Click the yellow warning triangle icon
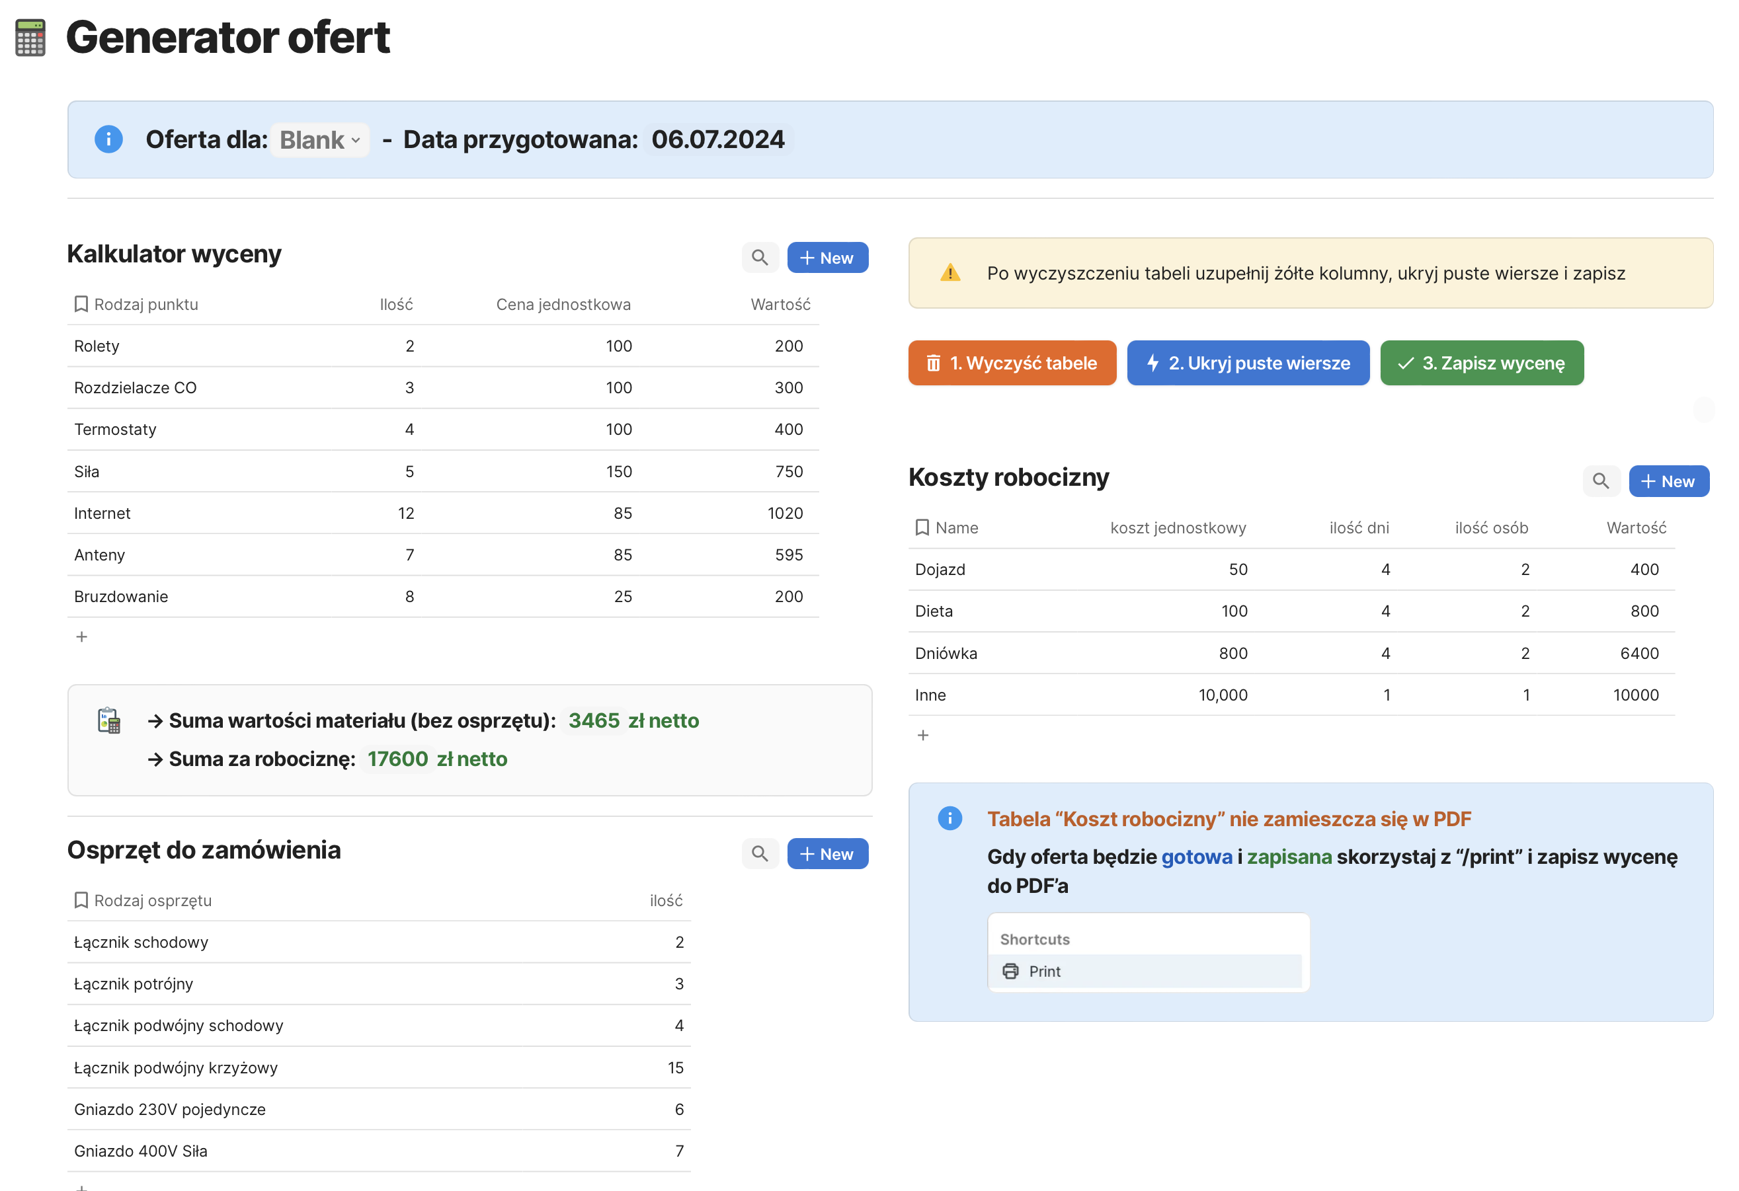The width and height of the screenshot is (1739, 1191). click(x=950, y=273)
